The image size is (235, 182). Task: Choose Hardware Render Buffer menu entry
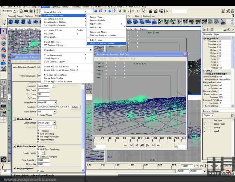(106, 44)
